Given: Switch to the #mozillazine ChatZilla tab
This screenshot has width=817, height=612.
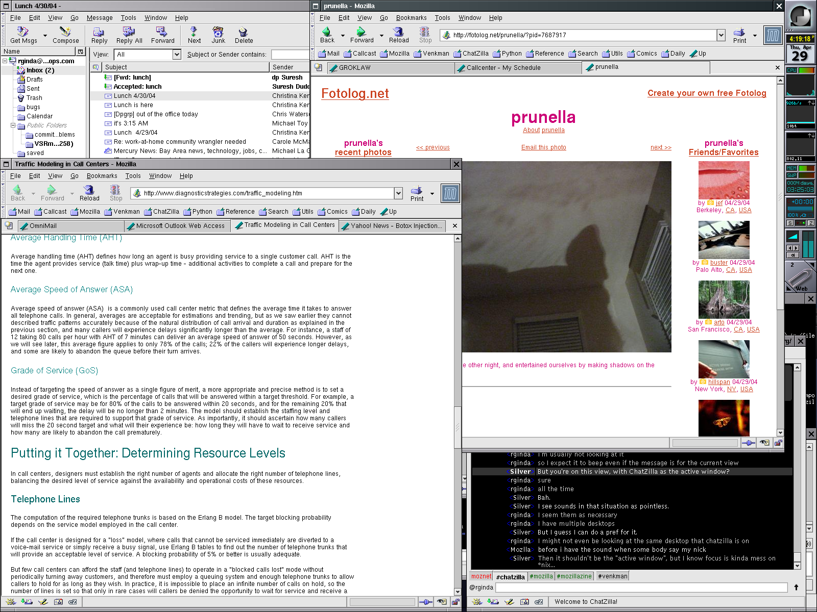Looking at the screenshot, I should 574,576.
